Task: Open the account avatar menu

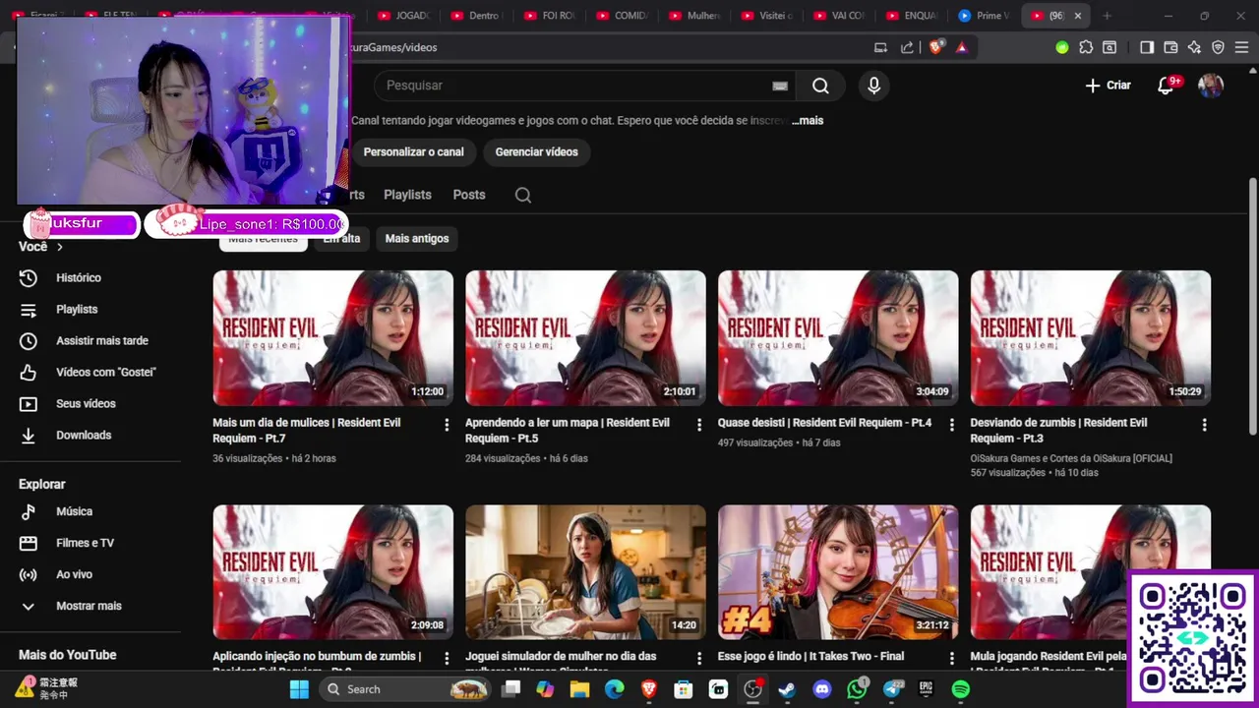Action: tap(1211, 86)
